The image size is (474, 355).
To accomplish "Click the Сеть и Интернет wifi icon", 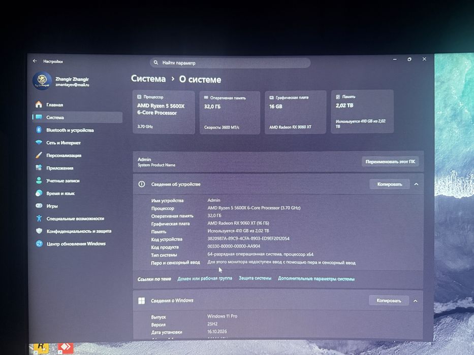I will coord(39,142).
